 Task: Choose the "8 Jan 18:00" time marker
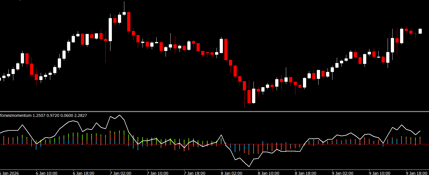click(306, 173)
